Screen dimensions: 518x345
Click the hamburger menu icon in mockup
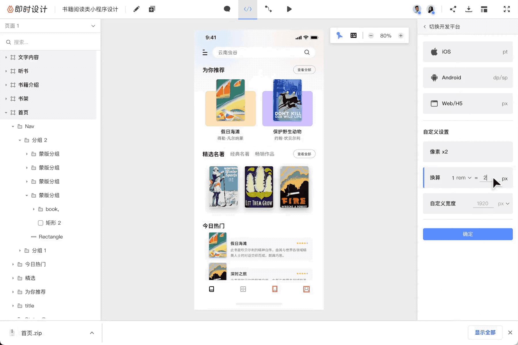205,52
